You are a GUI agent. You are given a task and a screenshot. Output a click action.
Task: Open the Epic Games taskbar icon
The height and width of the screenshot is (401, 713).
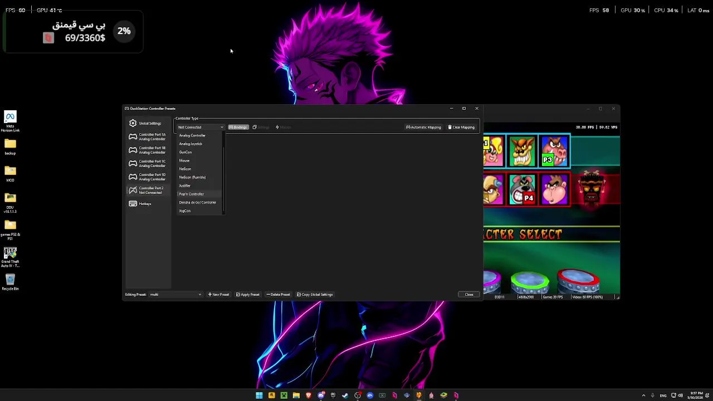333,395
